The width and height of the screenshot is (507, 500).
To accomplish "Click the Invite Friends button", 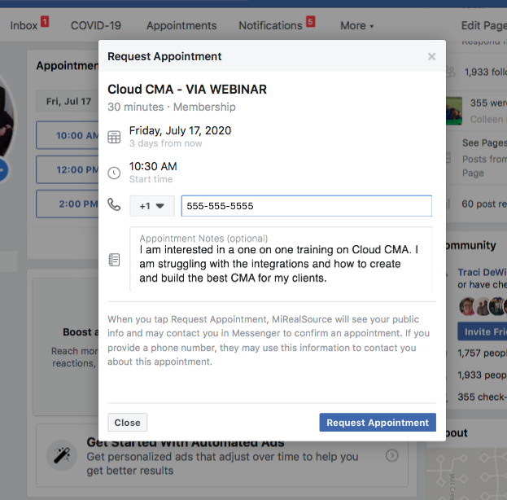I will [483, 331].
